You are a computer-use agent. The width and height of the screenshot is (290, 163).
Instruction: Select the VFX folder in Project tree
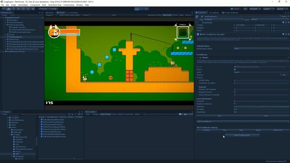click(x=18, y=154)
